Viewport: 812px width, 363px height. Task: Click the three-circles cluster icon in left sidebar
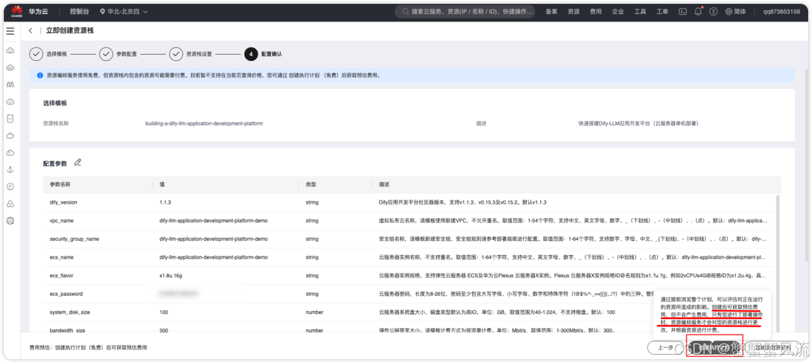pyautogui.click(x=10, y=204)
